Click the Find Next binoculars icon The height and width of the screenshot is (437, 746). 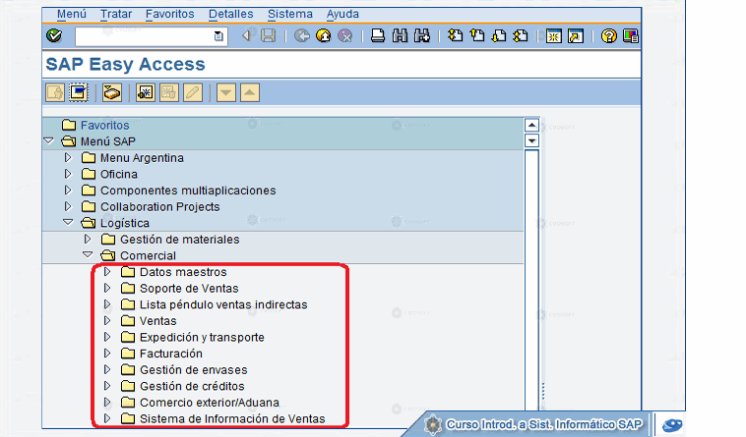(x=422, y=35)
